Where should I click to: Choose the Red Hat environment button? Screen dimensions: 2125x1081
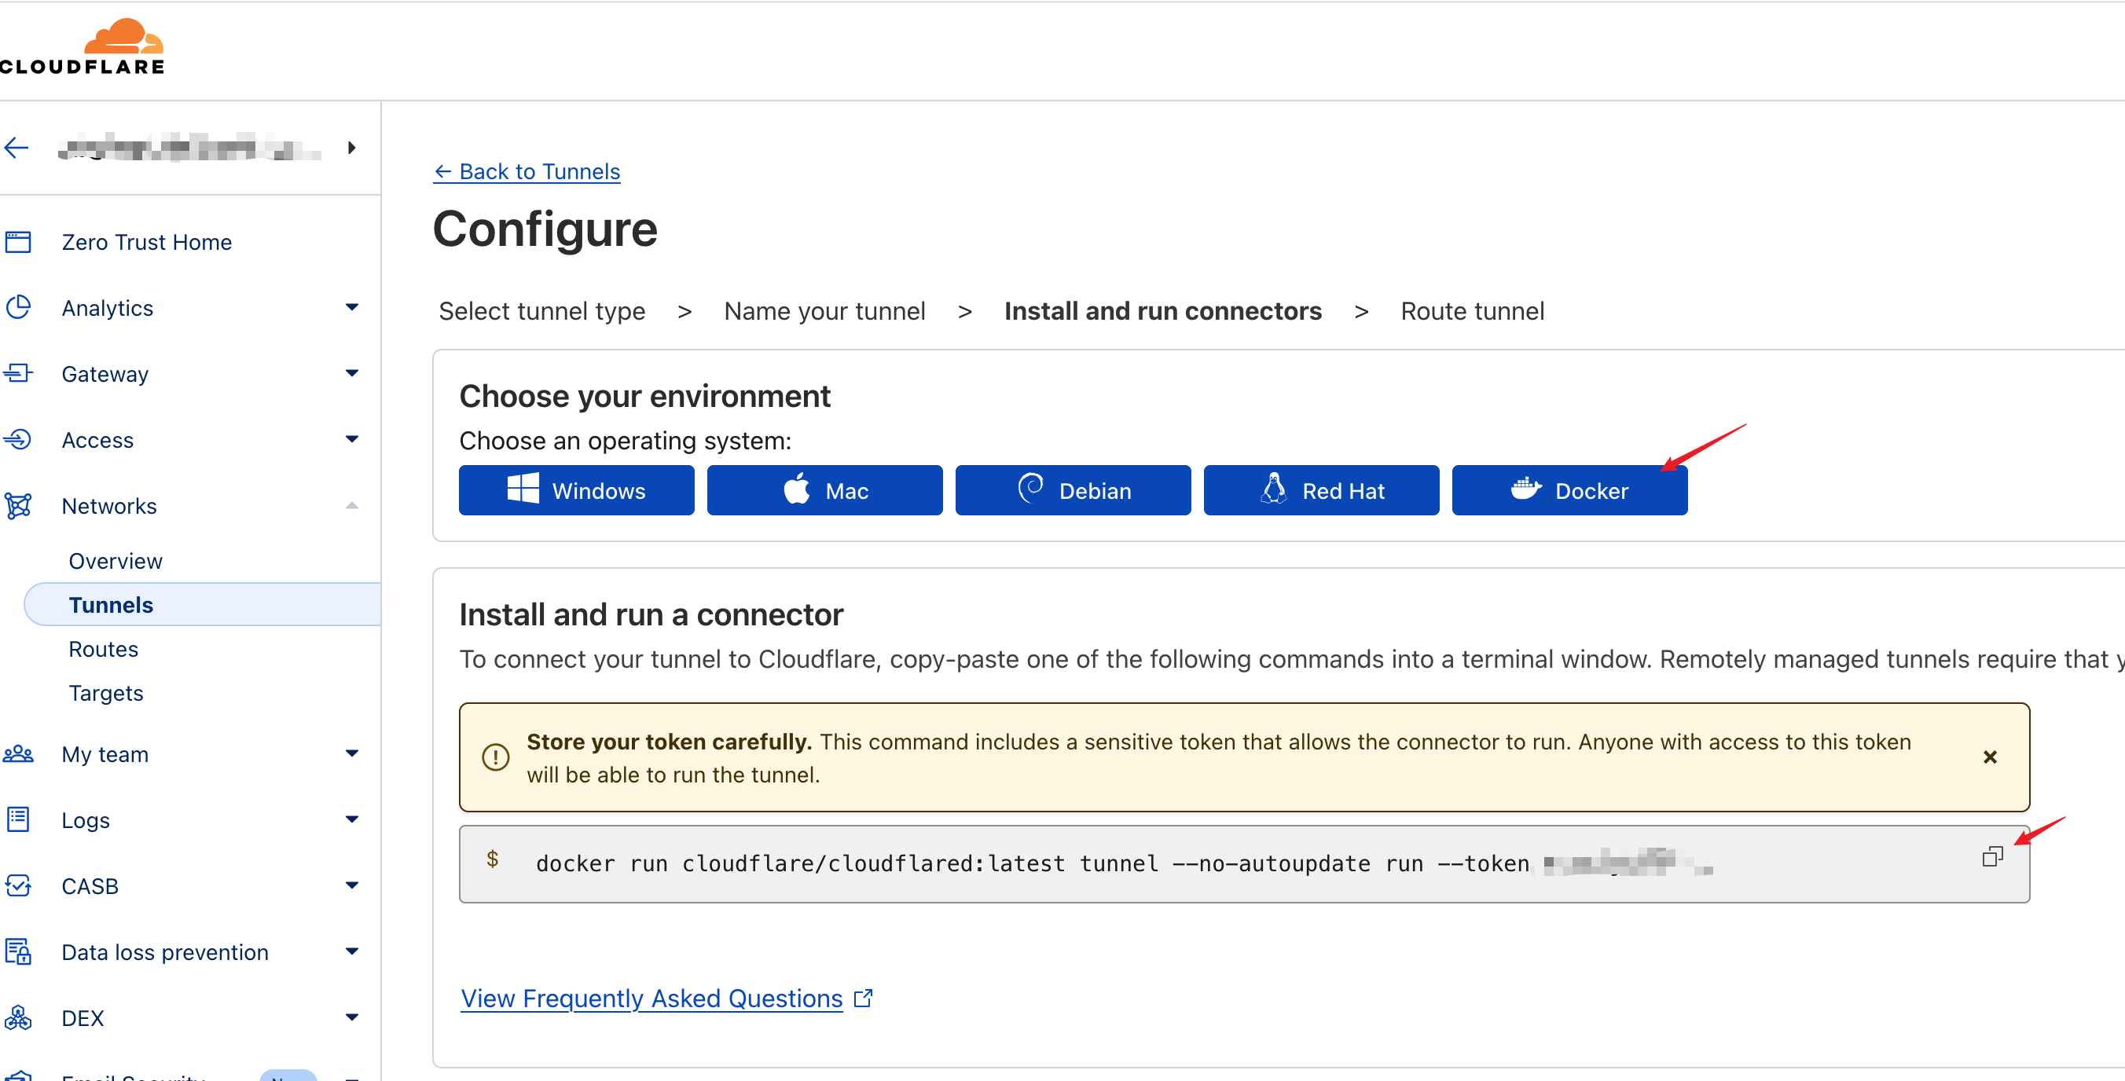click(1322, 491)
